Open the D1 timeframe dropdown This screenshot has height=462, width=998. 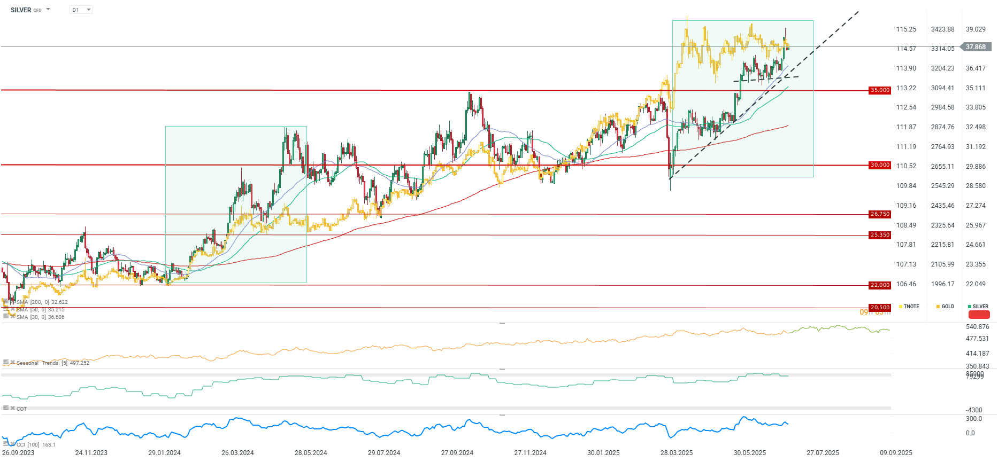81,10
